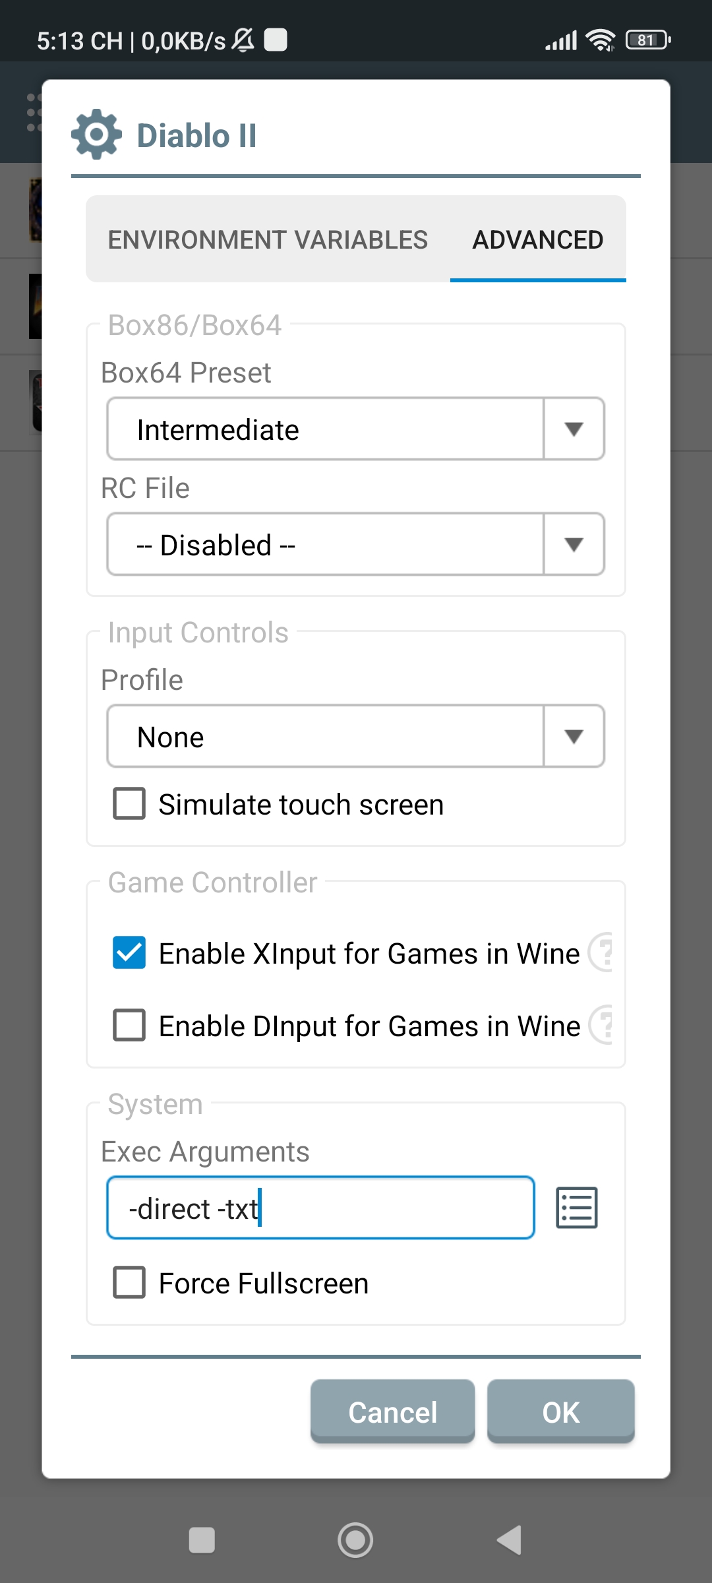
Task: Uncheck Enable XInput for Games in Wine
Action: 129,953
